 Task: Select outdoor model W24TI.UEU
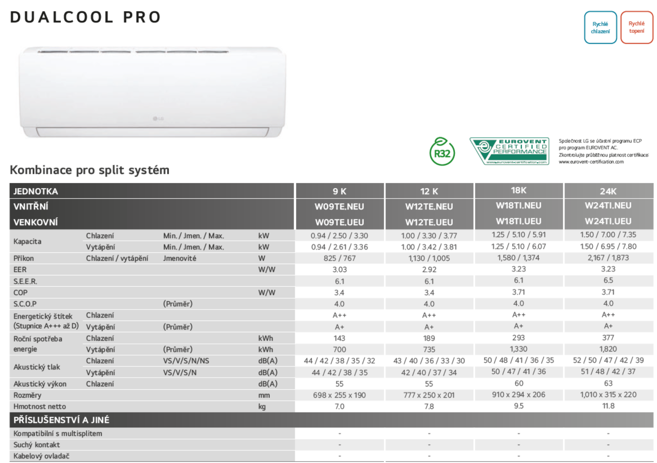608,221
